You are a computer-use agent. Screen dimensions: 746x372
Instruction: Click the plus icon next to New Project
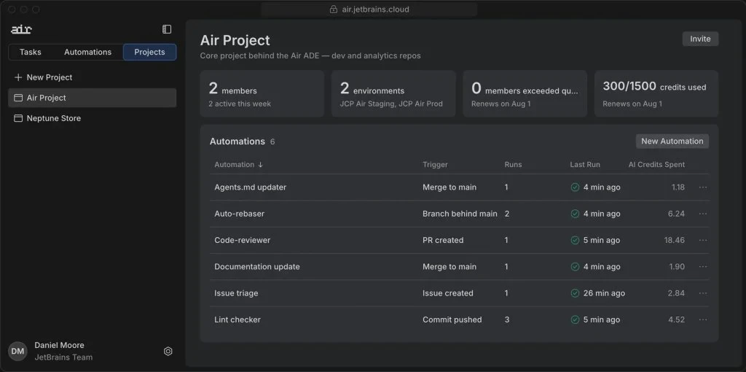coord(18,77)
